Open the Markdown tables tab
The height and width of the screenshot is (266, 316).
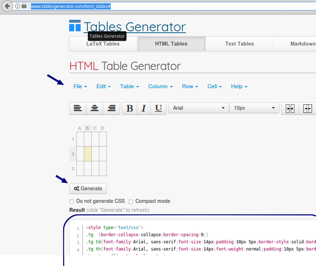(294, 44)
